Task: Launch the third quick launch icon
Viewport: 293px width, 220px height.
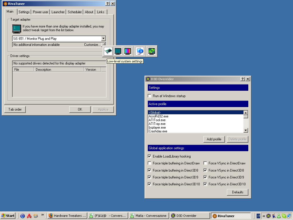Action: [35, 216]
